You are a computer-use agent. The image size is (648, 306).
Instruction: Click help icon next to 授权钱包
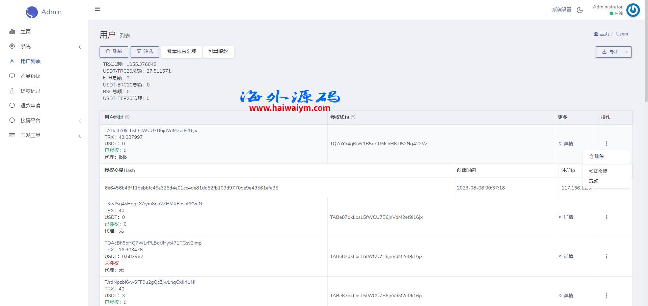coord(353,117)
